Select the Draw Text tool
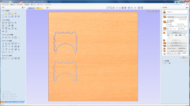This screenshot has width=190, height=106. (3, 28)
